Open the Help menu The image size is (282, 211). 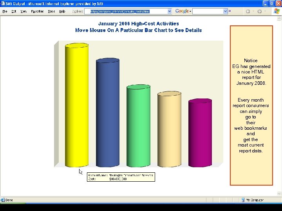coord(62,11)
